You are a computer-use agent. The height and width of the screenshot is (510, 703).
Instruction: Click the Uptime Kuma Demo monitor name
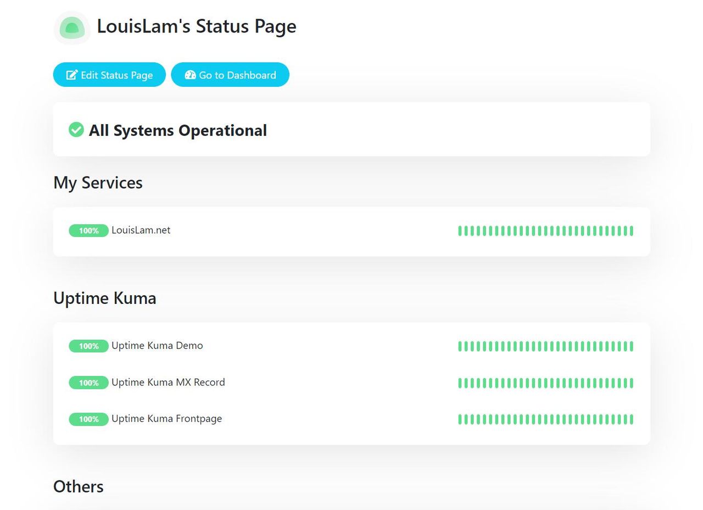tap(157, 346)
